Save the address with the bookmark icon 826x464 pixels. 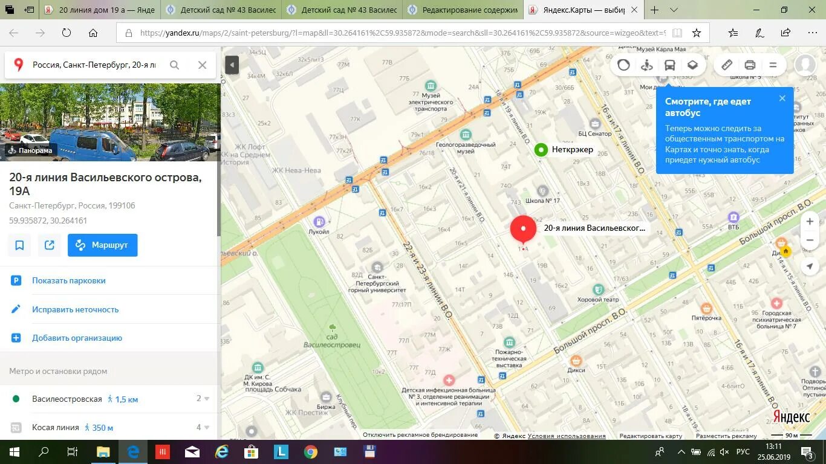pos(19,245)
